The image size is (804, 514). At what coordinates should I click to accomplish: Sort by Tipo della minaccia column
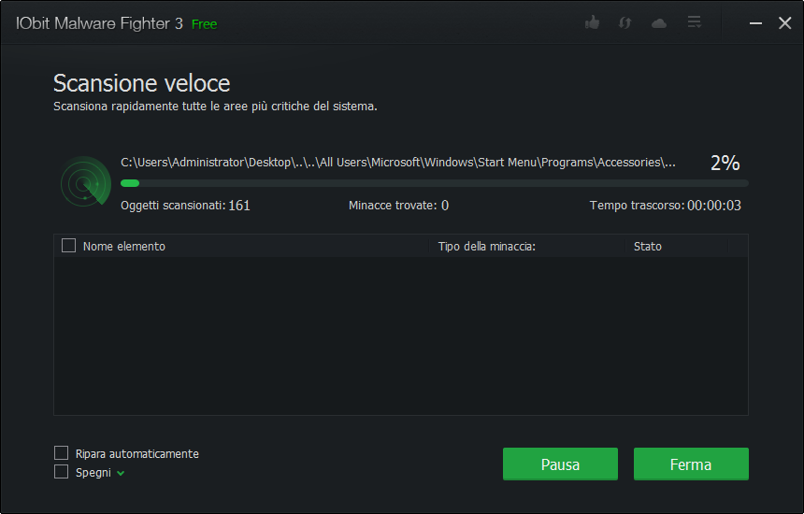(x=486, y=247)
